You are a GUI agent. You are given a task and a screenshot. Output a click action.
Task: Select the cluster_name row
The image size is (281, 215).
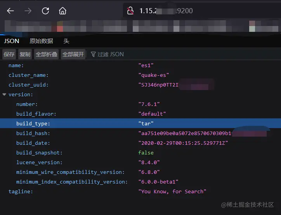[29, 75]
